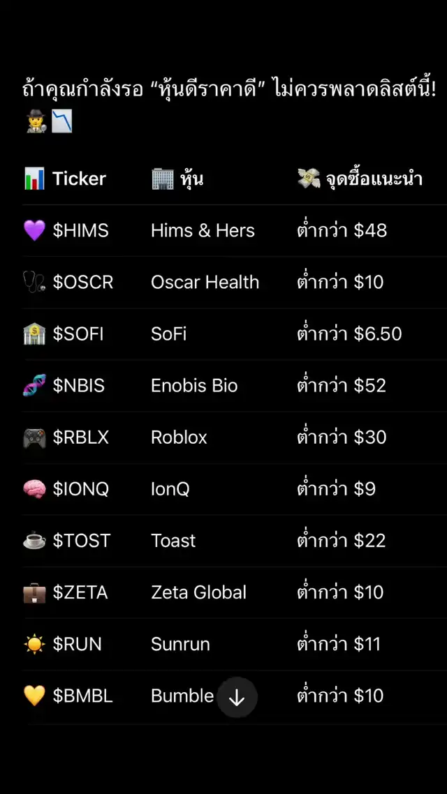Click the downtrend chart emoji under the title
The height and width of the screenshot is (794, 447).
pos(61,123)
